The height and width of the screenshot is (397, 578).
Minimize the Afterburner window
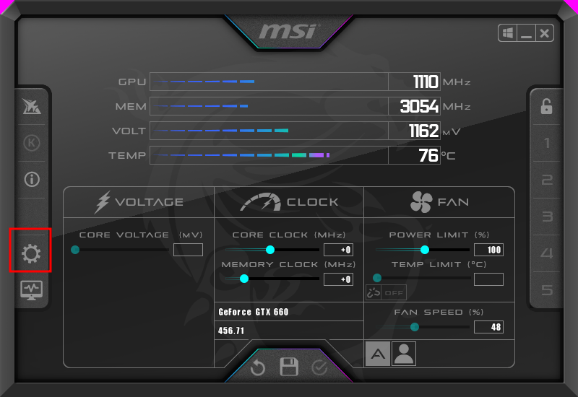pyautogui.click(x=526, y=33)
